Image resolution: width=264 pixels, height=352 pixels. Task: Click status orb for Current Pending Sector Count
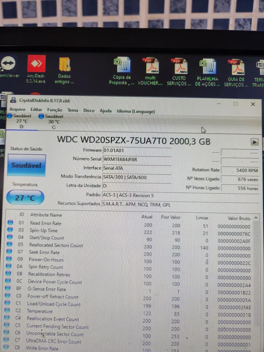pos(7,325)
